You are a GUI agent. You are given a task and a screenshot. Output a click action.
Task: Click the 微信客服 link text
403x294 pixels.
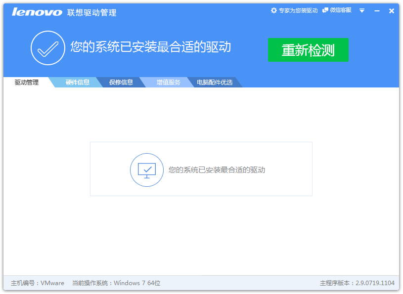tap(341, 10)
